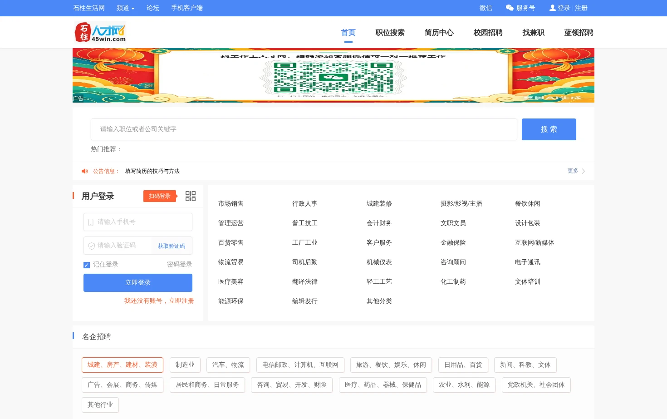The image size is (667, 419).
Task: Open the 论坛 link
Action: pyautogui.click(x=153, y=8)
